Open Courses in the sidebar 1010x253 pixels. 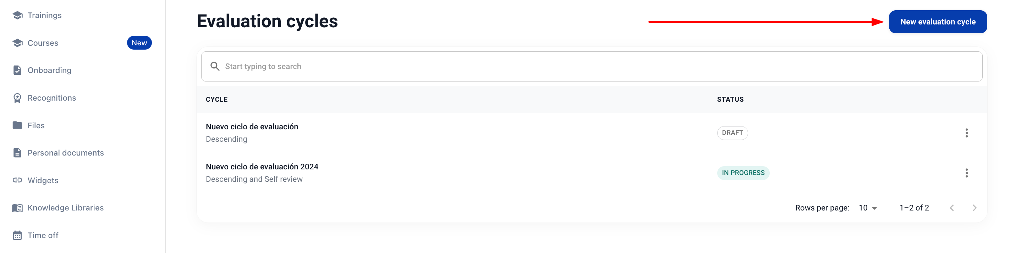(x=43, y=43)
